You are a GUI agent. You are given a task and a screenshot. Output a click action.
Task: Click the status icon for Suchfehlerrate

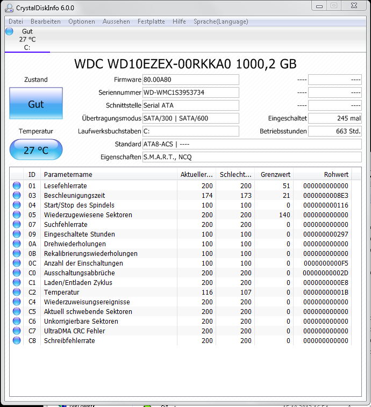click(x=17, y=224)
